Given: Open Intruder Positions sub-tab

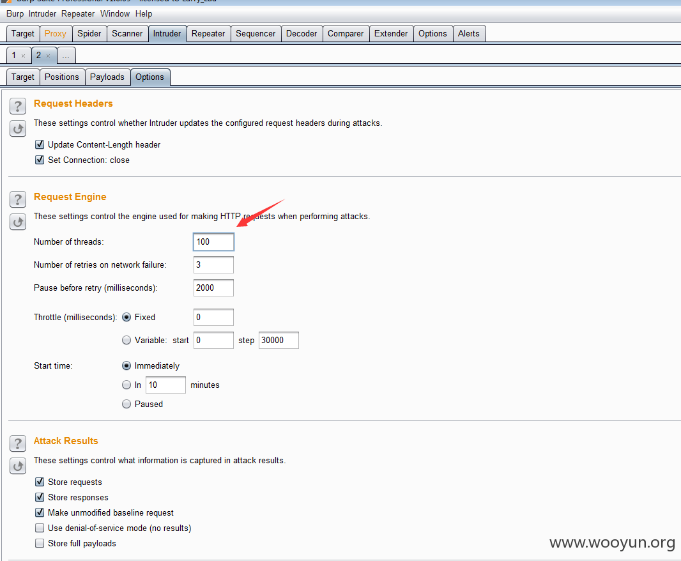Looking at the screenshot, I should [62, 77].
